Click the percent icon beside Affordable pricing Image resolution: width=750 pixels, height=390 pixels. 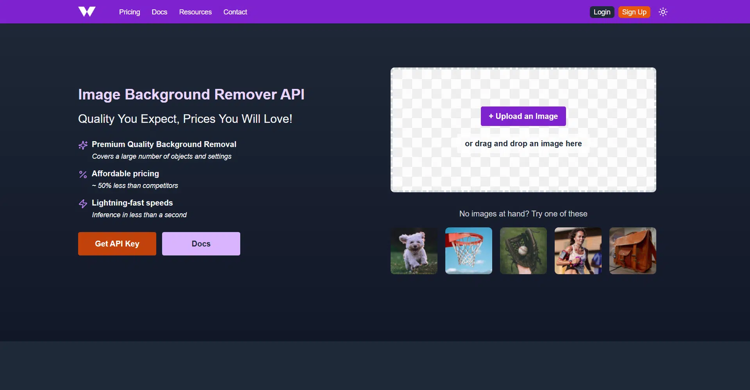[x=83, y=174]
